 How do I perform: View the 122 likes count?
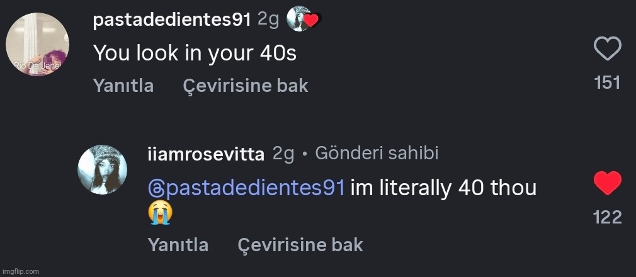pyautogui.click(x=608, y=217)
